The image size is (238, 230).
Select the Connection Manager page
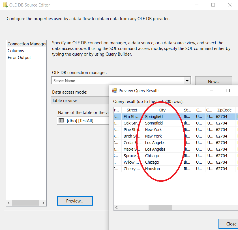[x=26, y=44]
